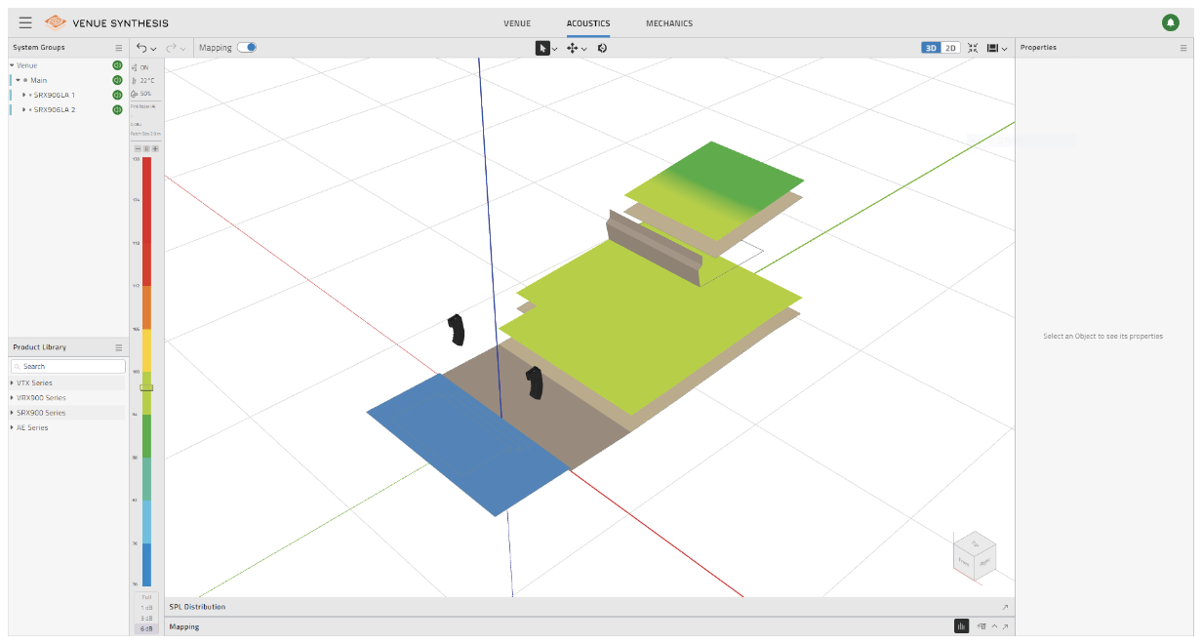1202x644 pixels.
Task: Click the blue region of SPL scale
Action: pyautogui.click(x=146, y=564)
